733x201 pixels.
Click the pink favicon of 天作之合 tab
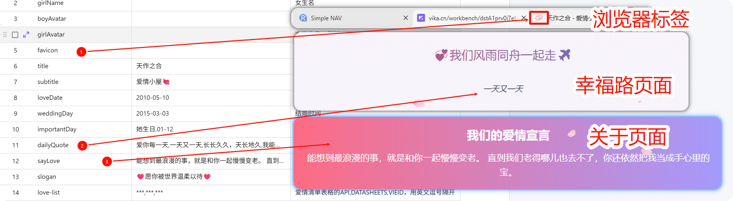click(x=539, y=18)
